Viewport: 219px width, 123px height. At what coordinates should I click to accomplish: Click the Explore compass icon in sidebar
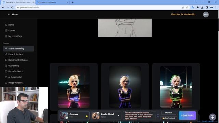point(6,30)
